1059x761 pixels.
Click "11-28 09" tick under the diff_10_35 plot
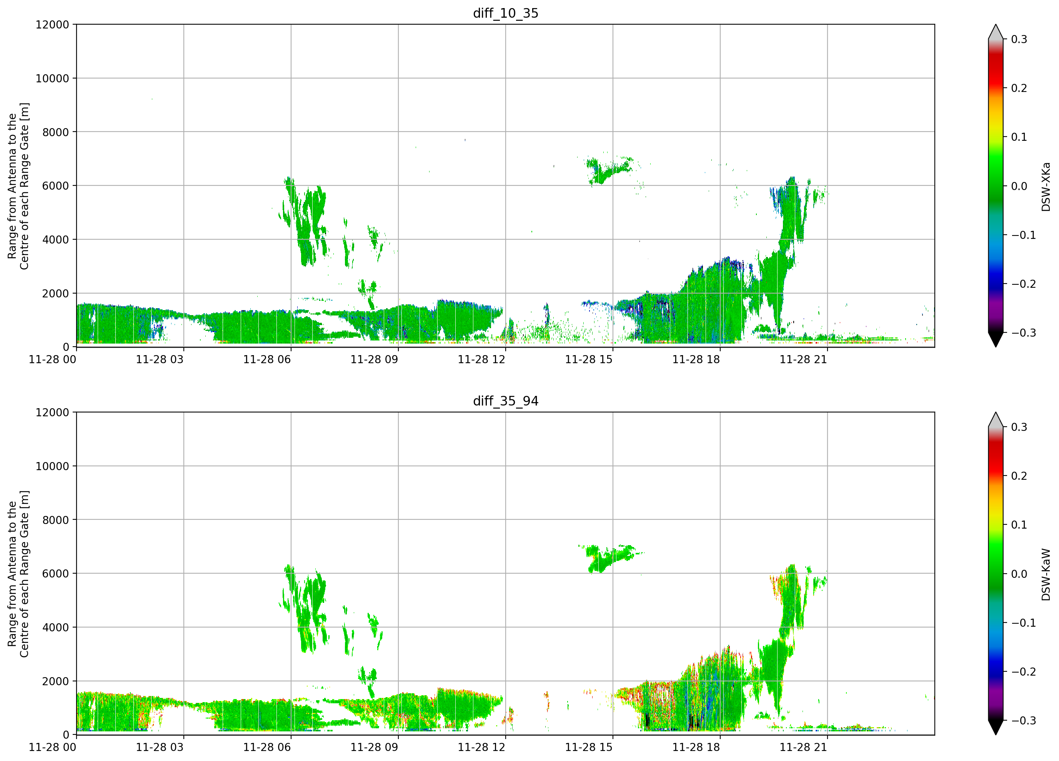click(x=375, y=359)
